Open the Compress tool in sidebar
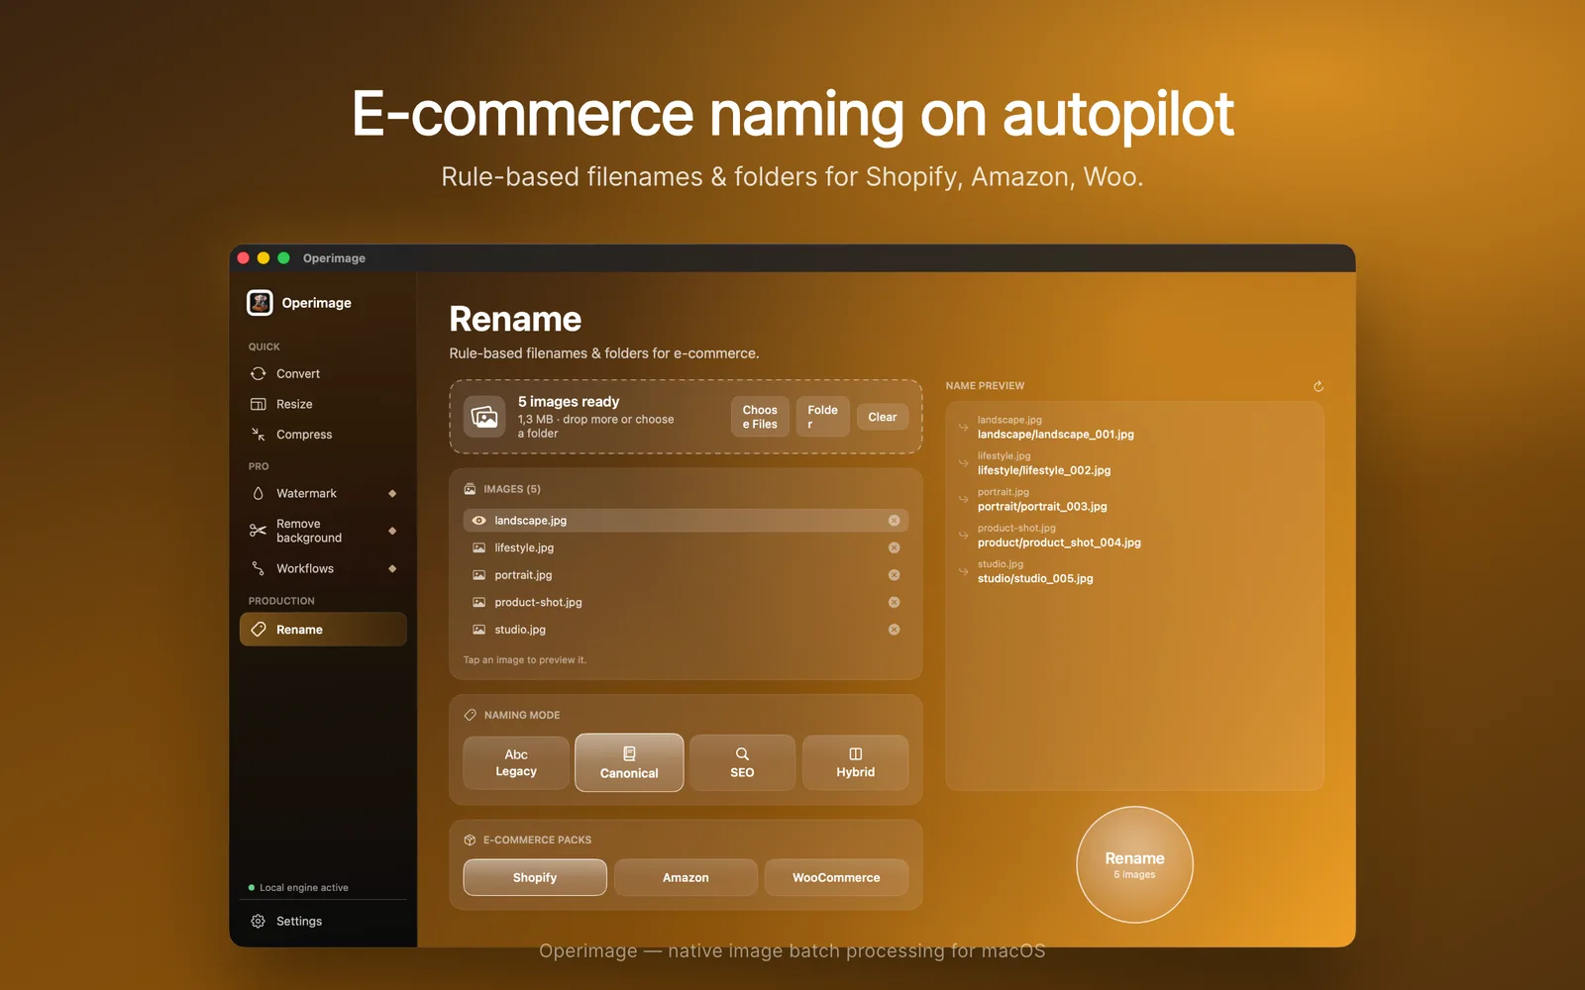 [x=323, y=435]
